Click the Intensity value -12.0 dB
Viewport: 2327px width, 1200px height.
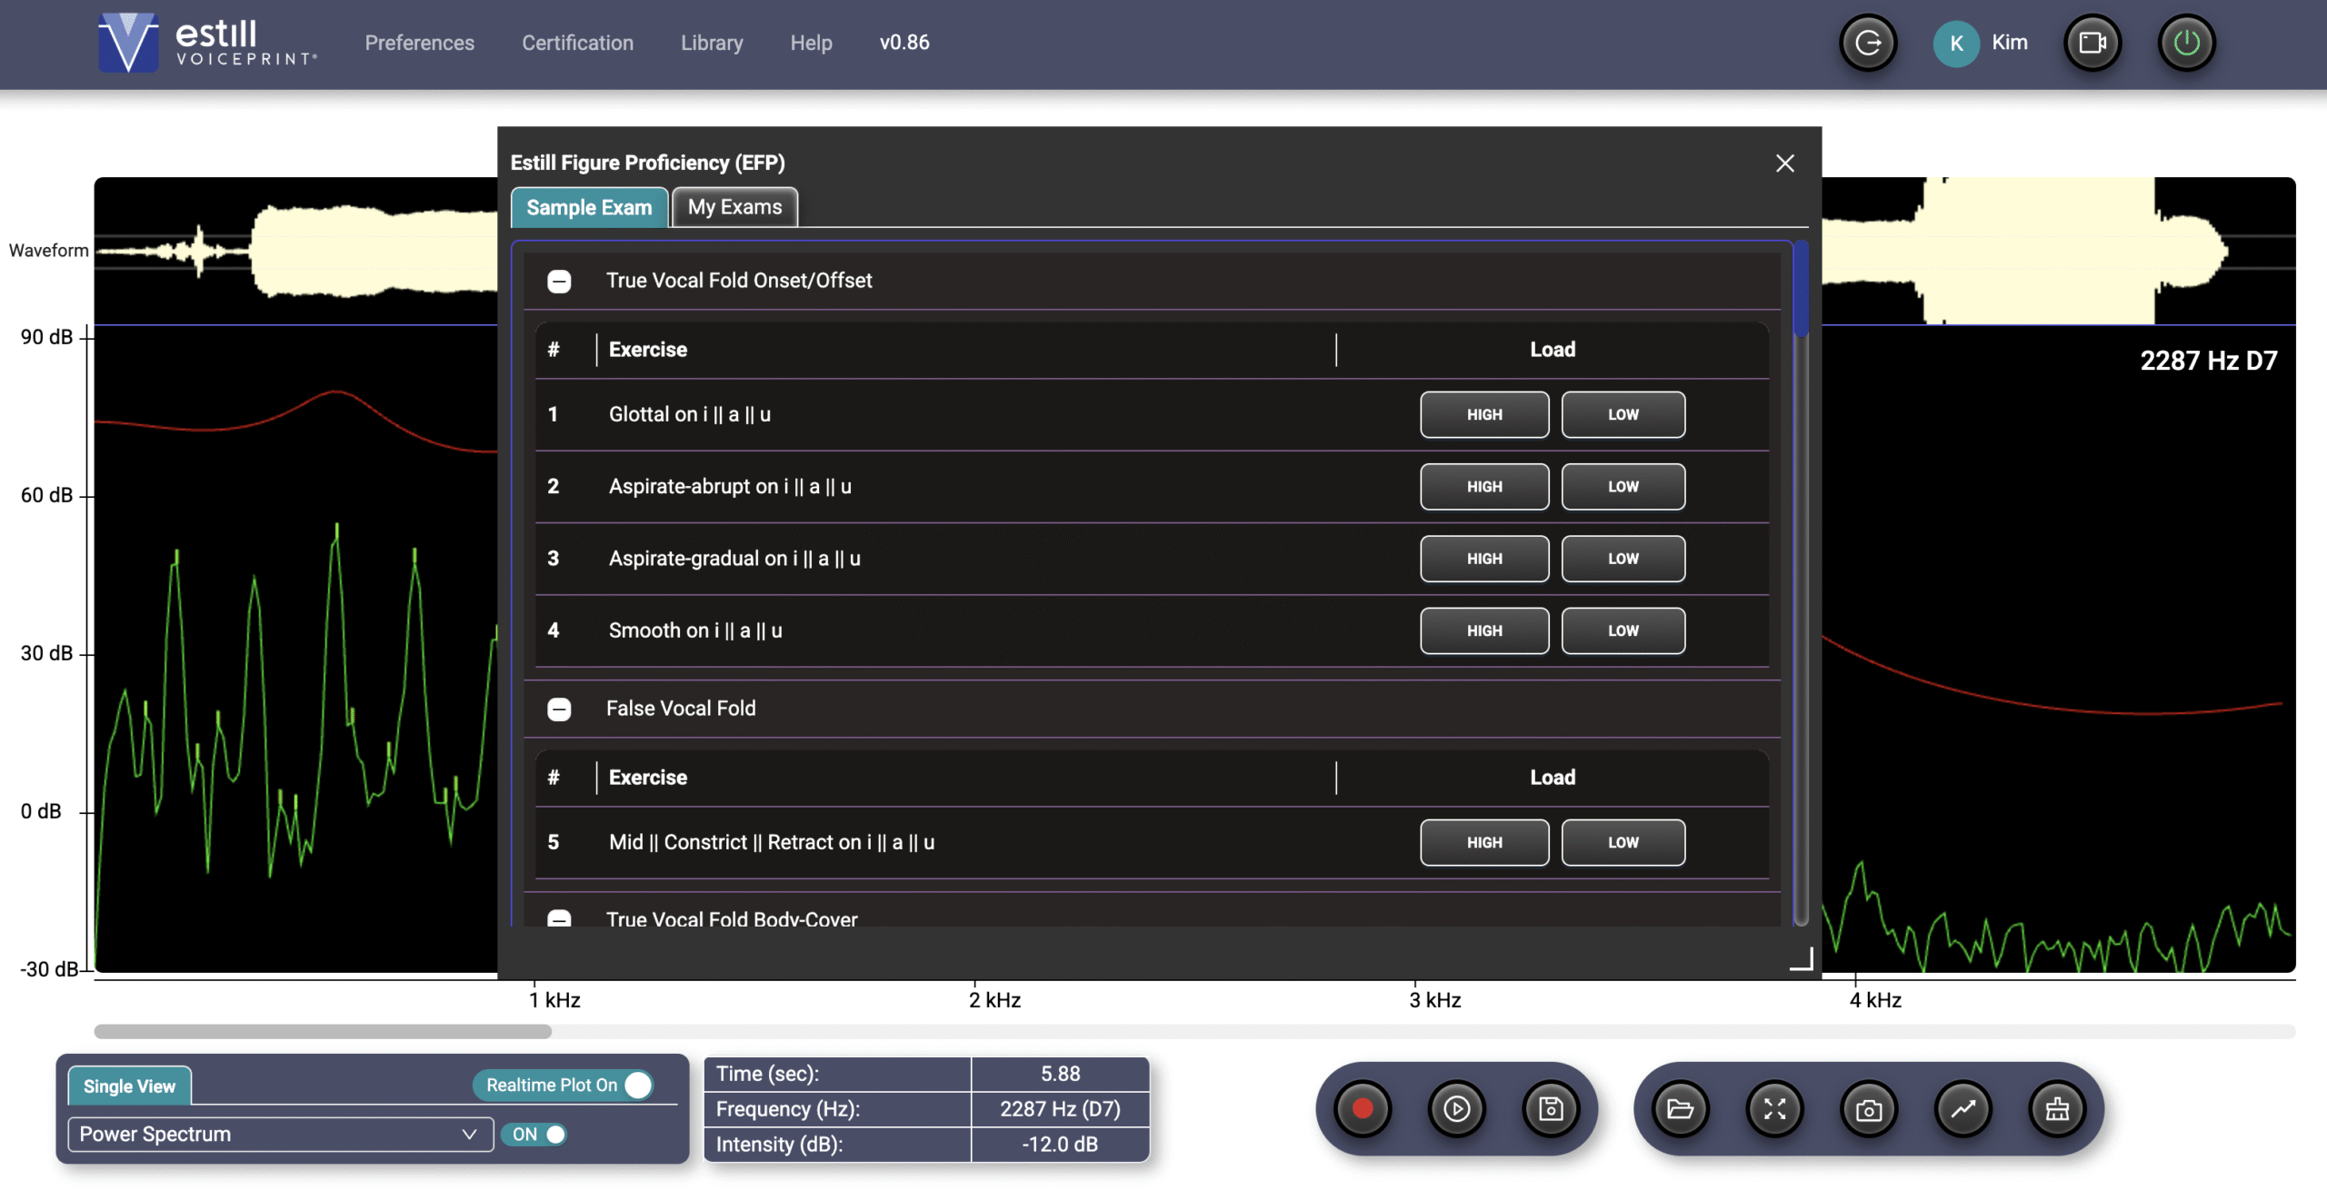[1060, 1144]
